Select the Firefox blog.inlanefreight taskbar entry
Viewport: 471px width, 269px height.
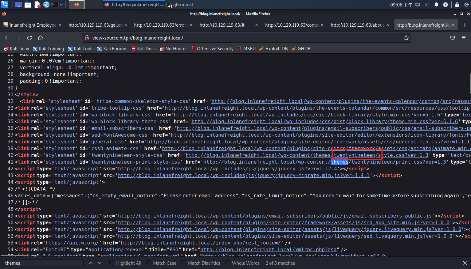point(134,5)
